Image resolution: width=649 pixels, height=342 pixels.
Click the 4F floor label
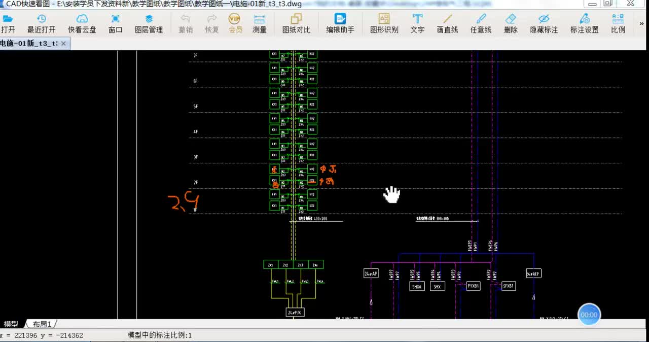196,132
